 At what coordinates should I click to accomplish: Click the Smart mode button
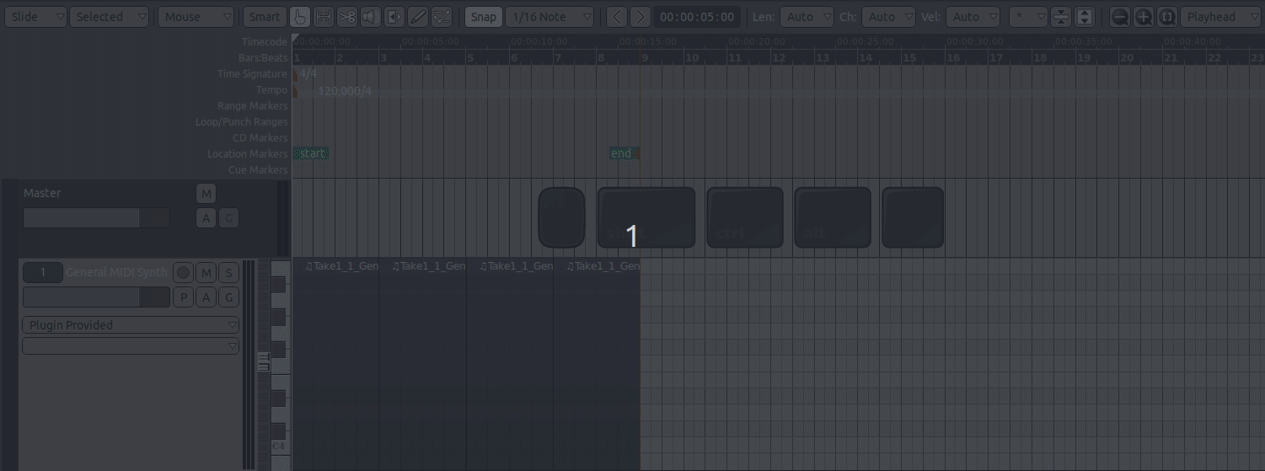click(x=264, y=17)
